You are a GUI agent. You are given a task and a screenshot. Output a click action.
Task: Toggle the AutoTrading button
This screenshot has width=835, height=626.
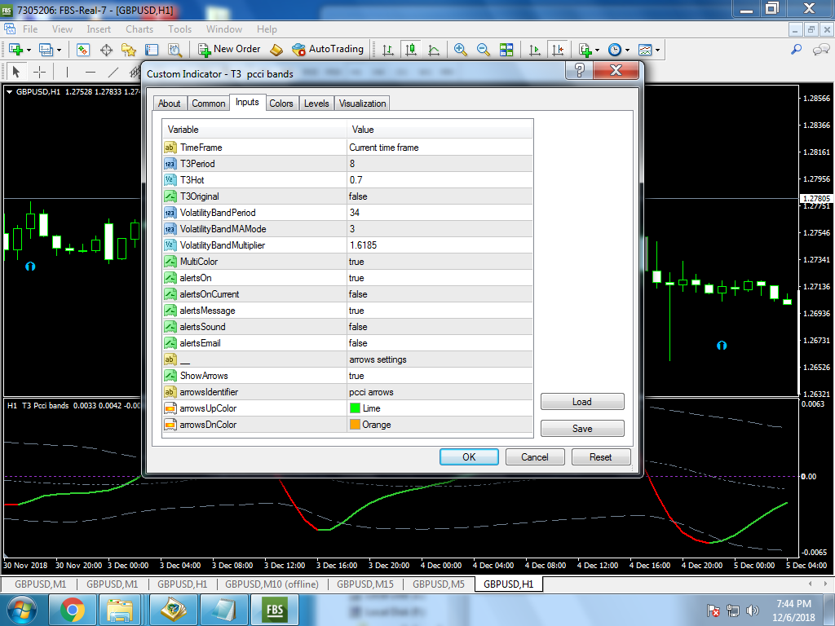328,50
